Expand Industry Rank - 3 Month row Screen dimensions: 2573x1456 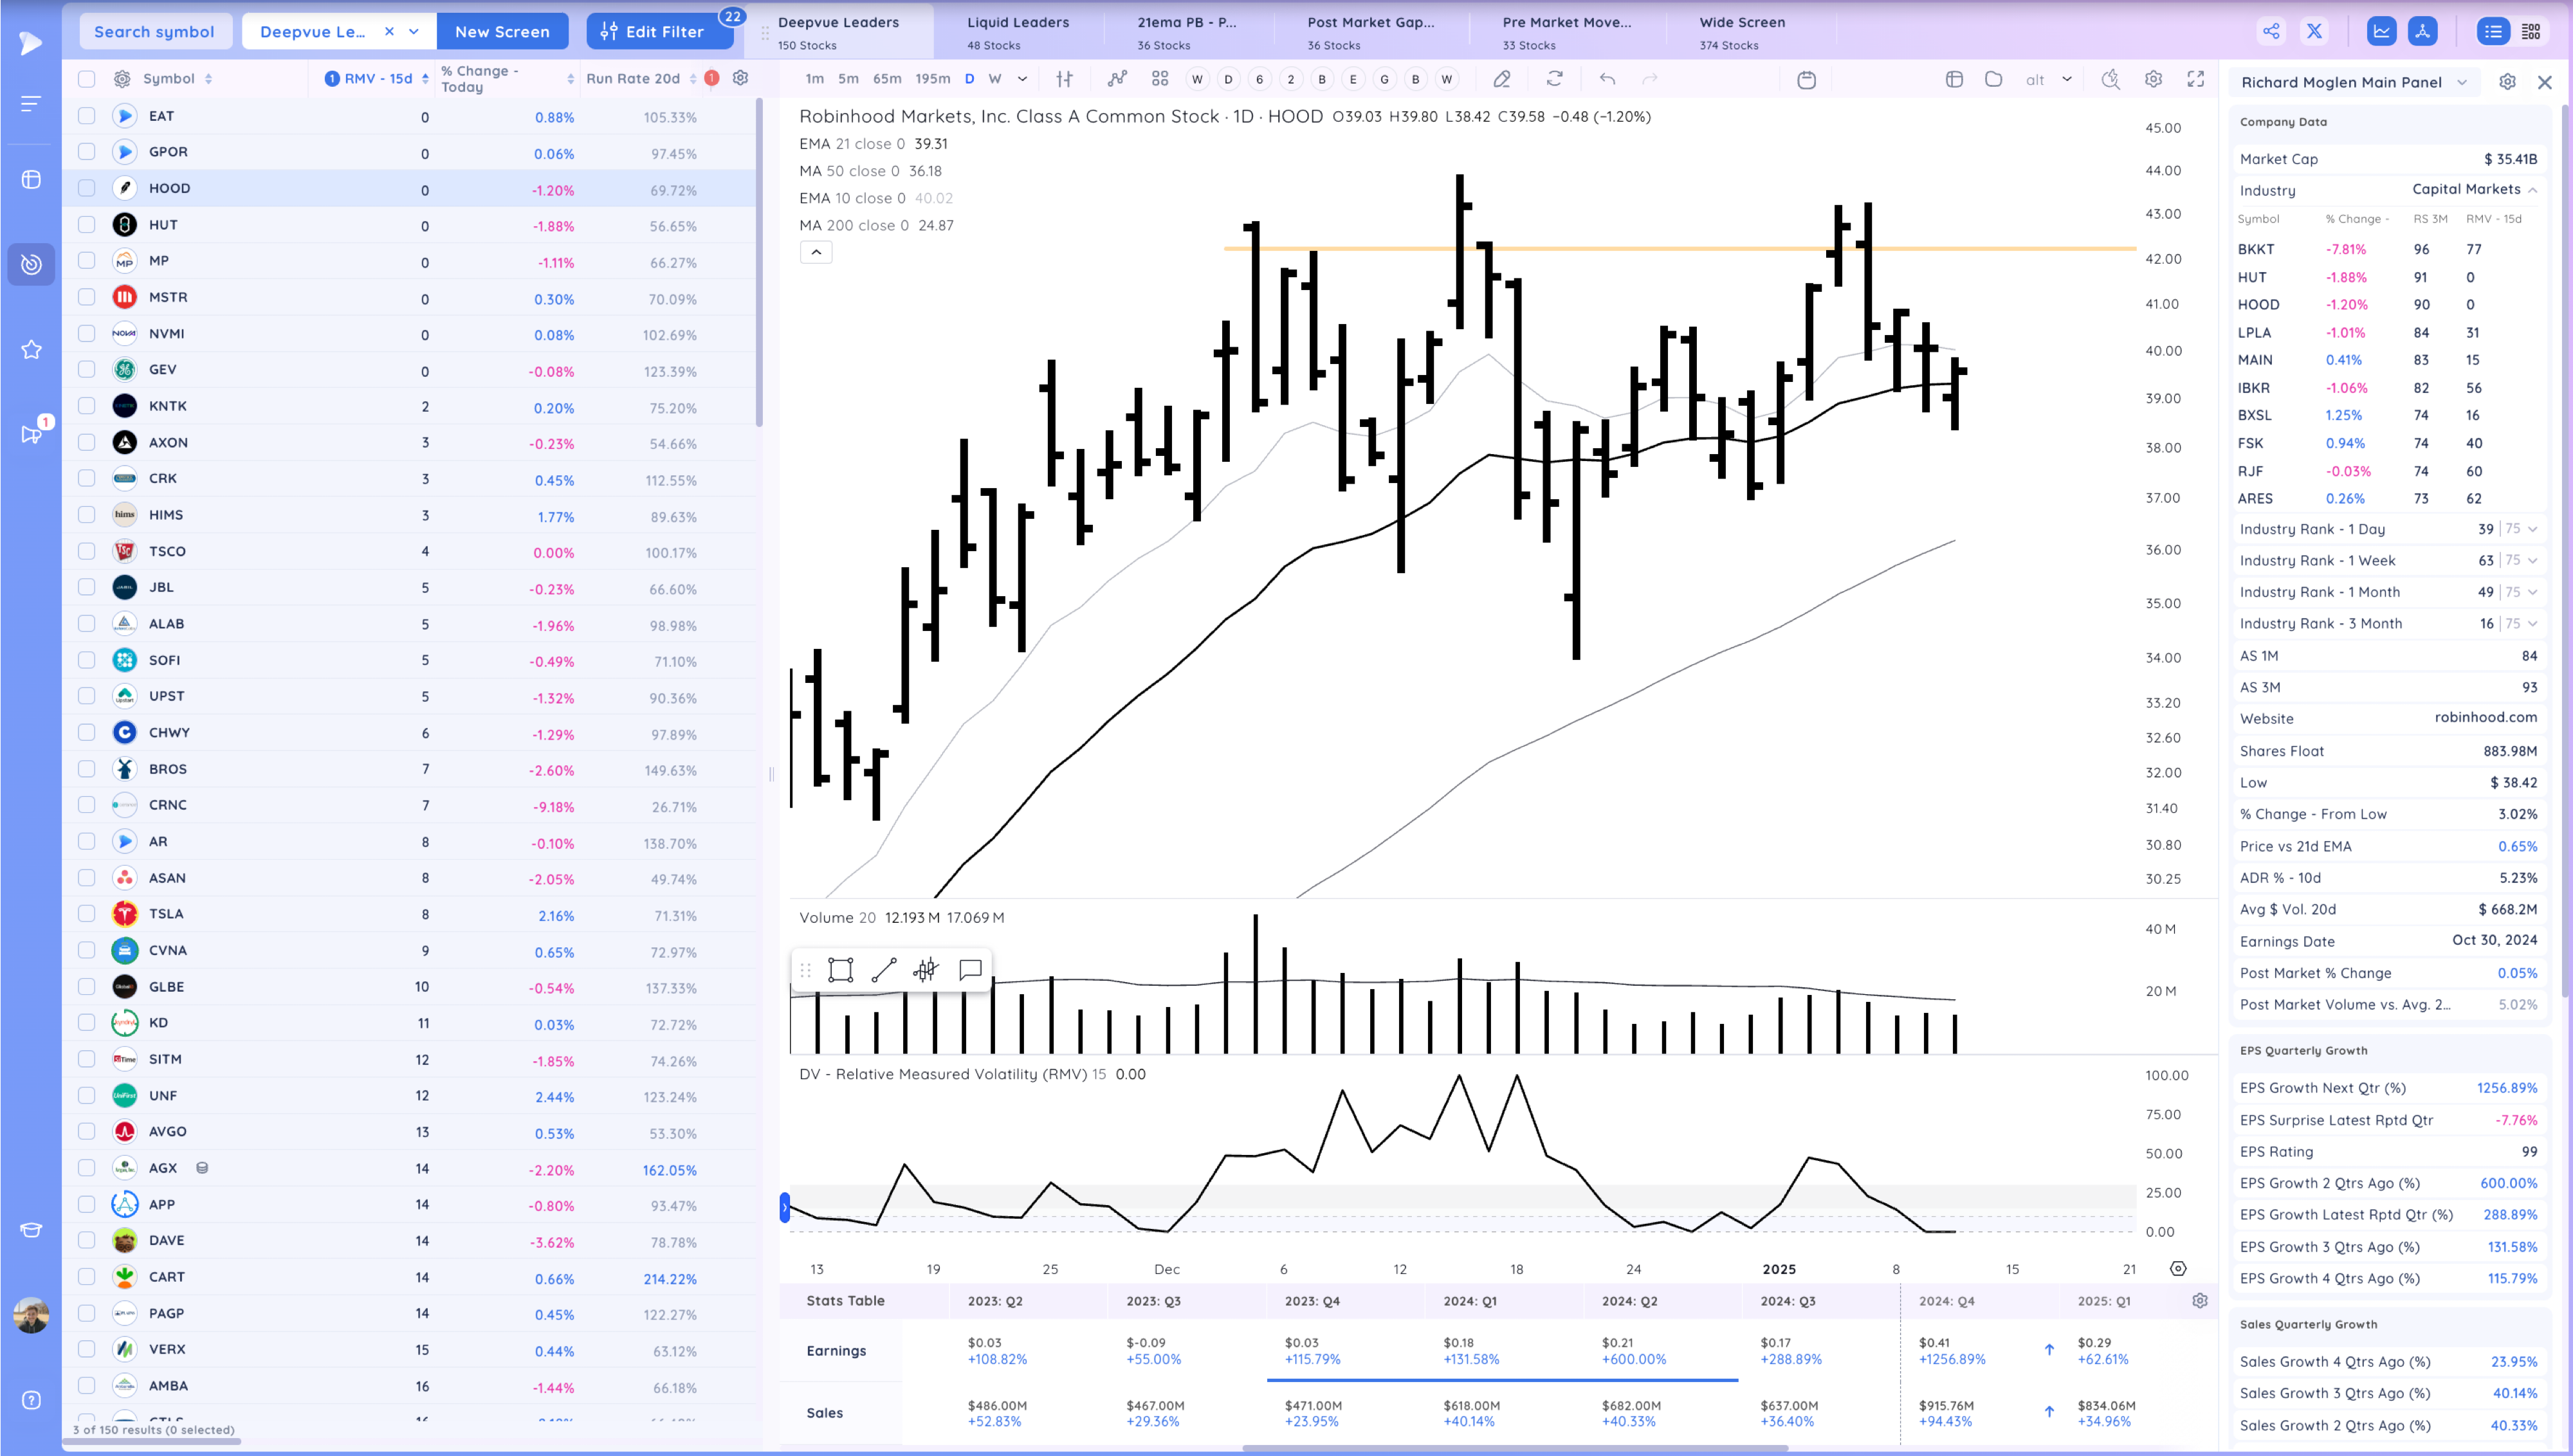click(x=2533, y=624)
